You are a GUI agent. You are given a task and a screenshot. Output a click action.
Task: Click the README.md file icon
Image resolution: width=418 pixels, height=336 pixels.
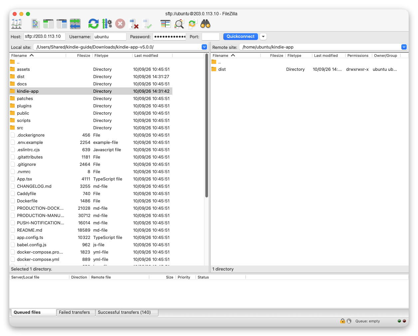[13, 230]
